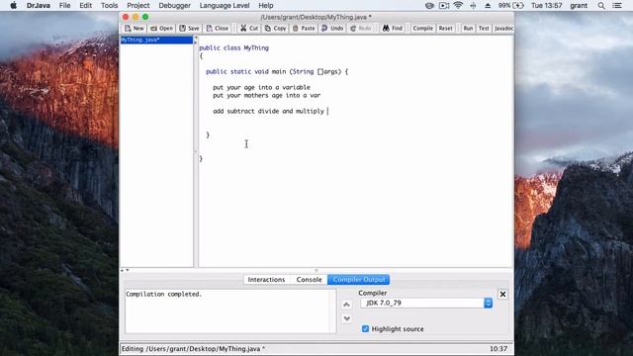The image size is (633, 356).
Task: Open the Wi-Fi status menu
Action: coord(458,5)
